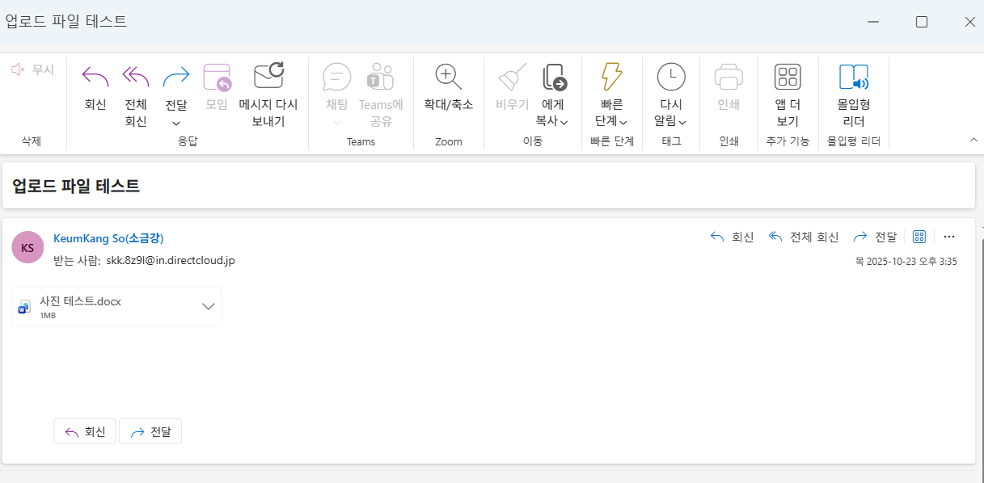Open the Zoom (확대/축소) tool

coord(448,78)
